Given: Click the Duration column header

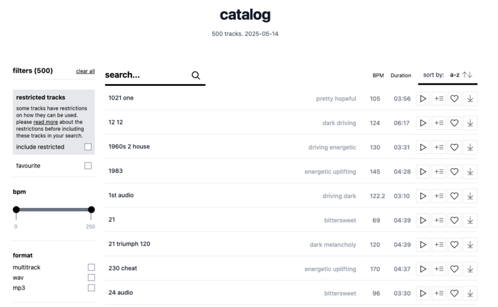Looking at the screenshot, I should [x=401, y=75].
